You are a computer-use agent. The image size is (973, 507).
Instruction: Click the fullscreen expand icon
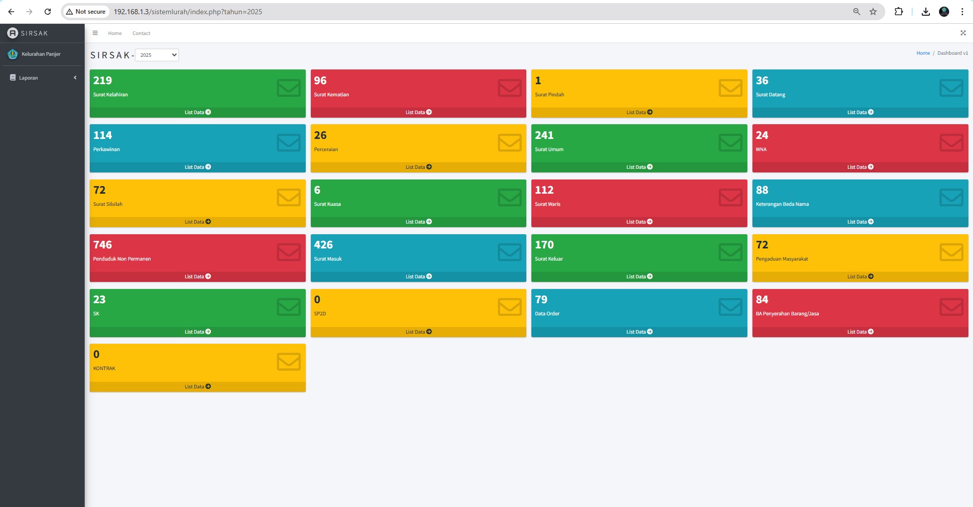(963, 33)
